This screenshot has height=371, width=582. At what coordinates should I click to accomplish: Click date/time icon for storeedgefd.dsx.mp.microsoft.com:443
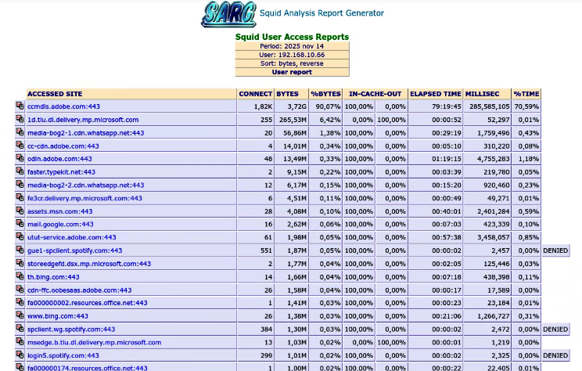coord(20,263)
